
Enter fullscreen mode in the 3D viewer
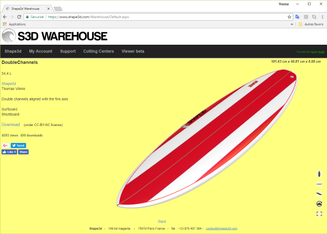click(x=319, y=214)
